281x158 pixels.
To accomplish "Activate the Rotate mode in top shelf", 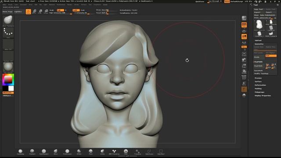I will click(46, 12).
